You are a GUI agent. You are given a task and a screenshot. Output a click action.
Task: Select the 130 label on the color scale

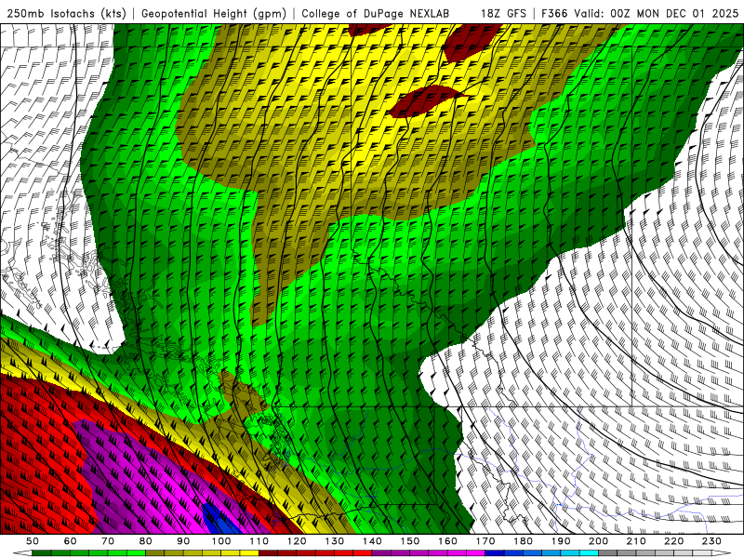point(334,541)
